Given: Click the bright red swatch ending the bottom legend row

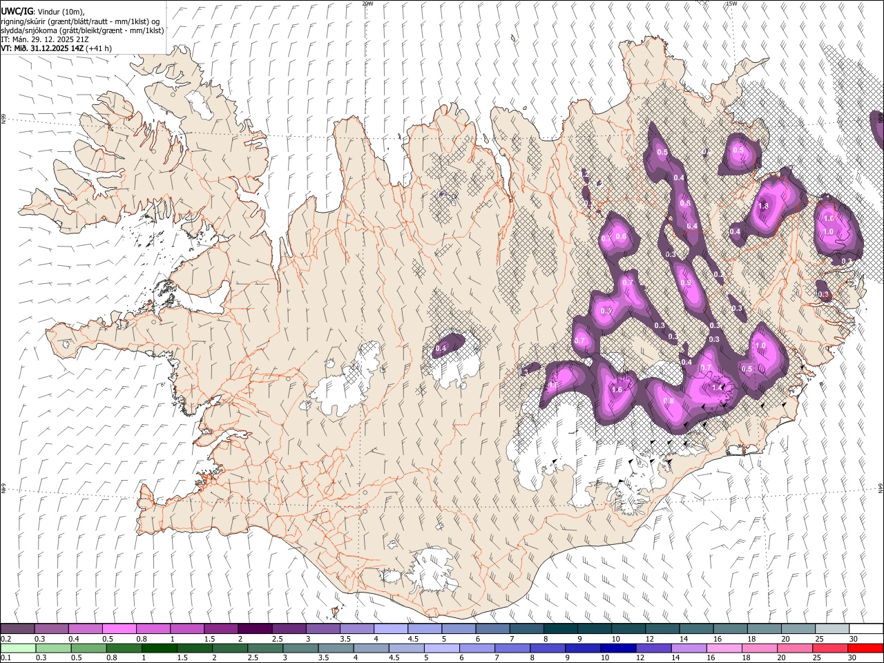Looking at the screenshot, I should click(x=866, y=648).
